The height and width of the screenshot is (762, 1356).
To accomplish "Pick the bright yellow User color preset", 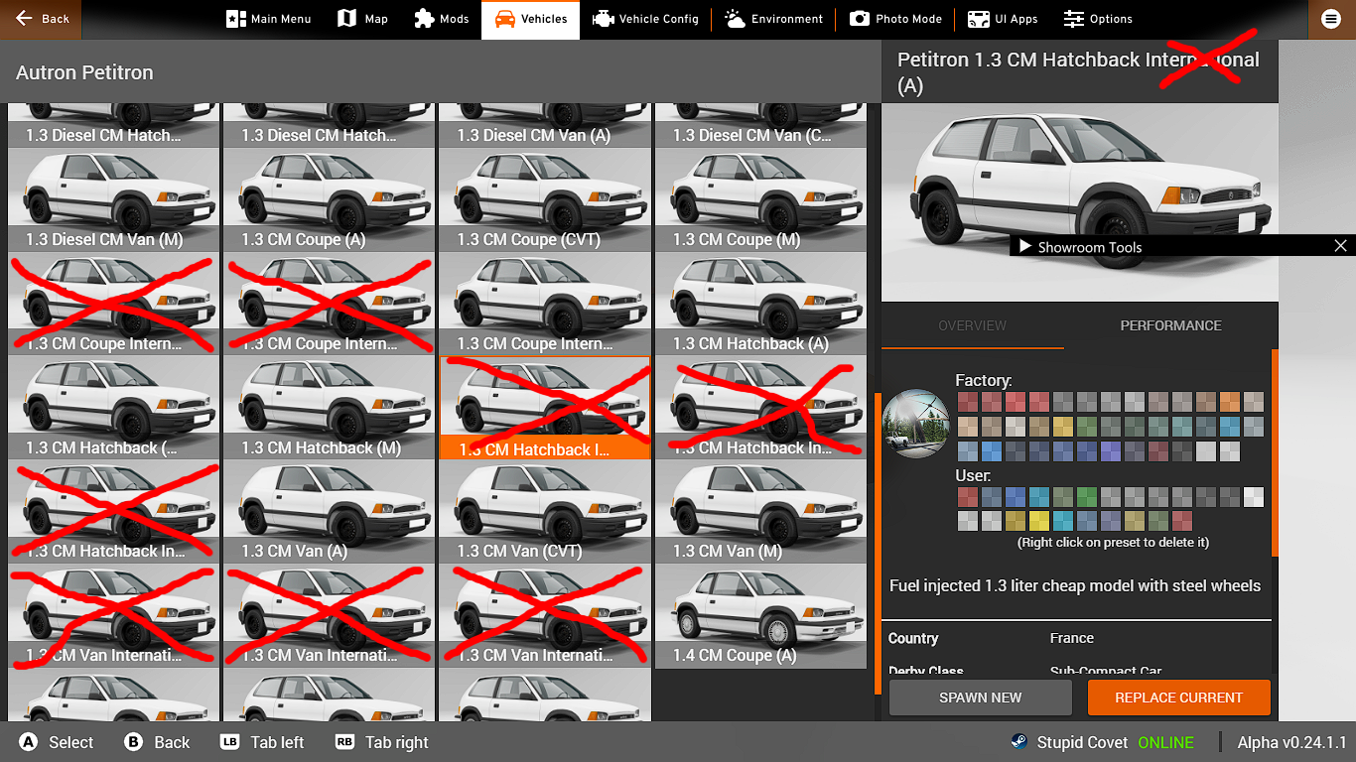I will click(x=1039, y=521).
